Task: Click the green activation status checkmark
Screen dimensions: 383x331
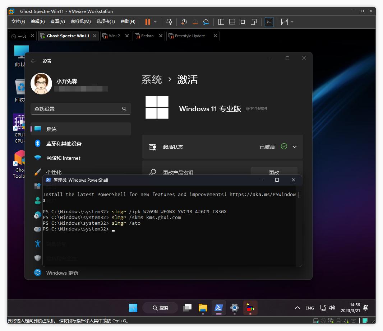Action: (283, 146)
